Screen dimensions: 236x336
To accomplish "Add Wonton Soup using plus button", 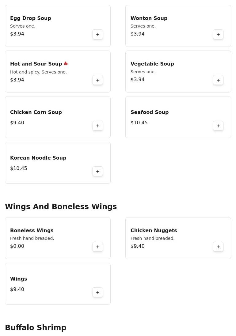I will [x=218, y=35].
